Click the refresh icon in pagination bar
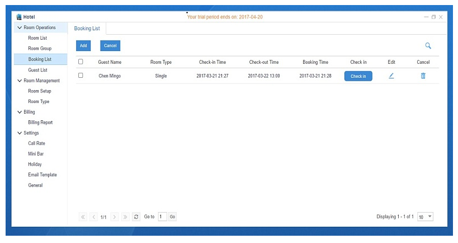458x243 pixels. [x=136, y=217]
